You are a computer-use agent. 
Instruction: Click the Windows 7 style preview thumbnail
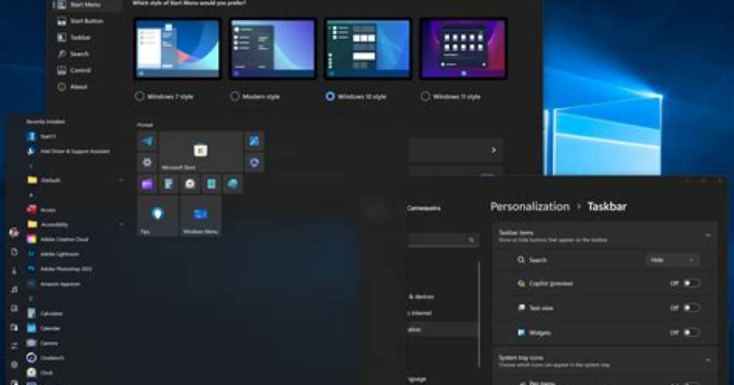click(x=177, y=48)
